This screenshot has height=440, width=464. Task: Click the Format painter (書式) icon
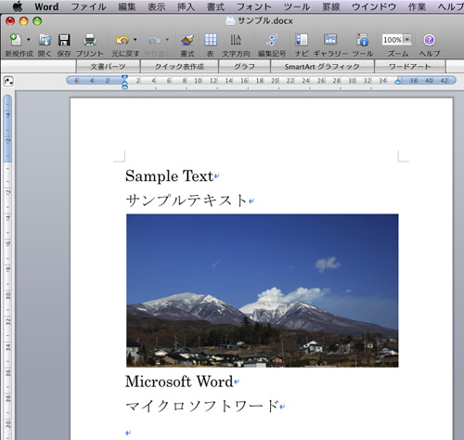(x=187, y=40)
